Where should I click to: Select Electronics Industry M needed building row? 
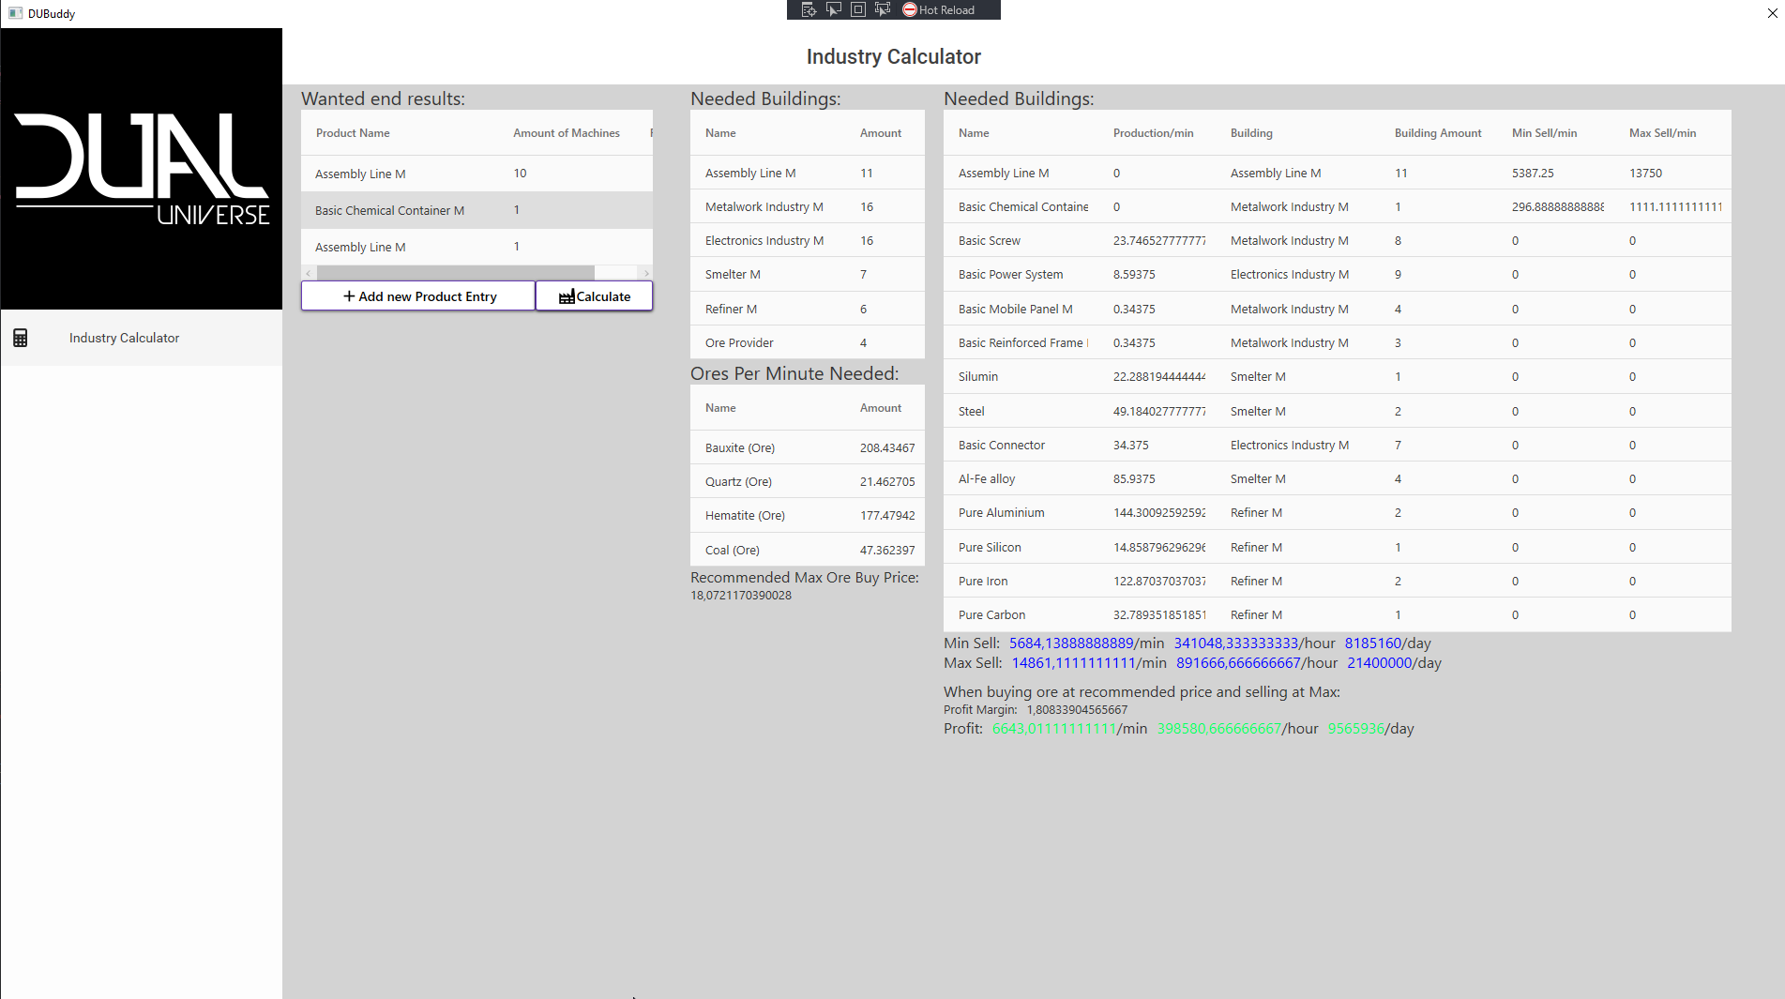pyautogui.click(x=808, y=241)
